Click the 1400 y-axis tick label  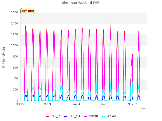coord(15,23)
